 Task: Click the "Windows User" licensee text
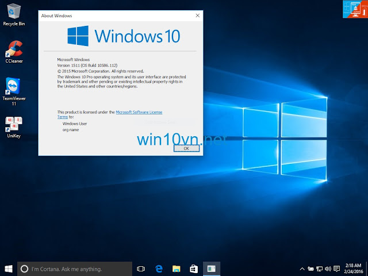pyautogui.click(x=75, y=124)
